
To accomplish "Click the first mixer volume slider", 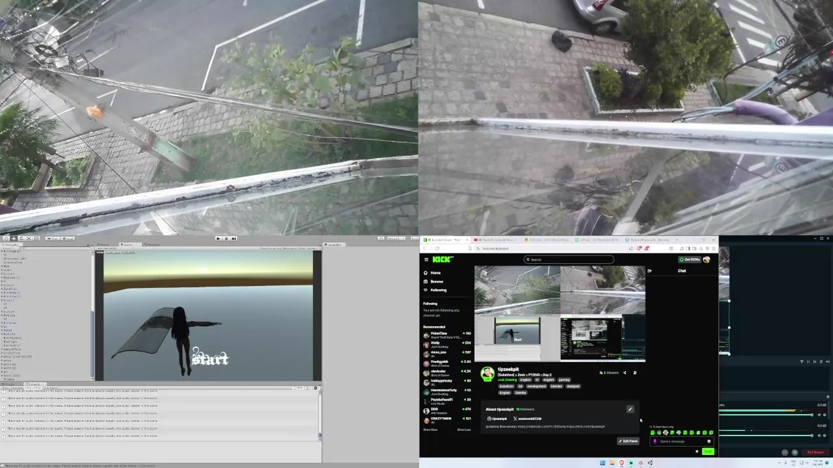I will (765, 415).
